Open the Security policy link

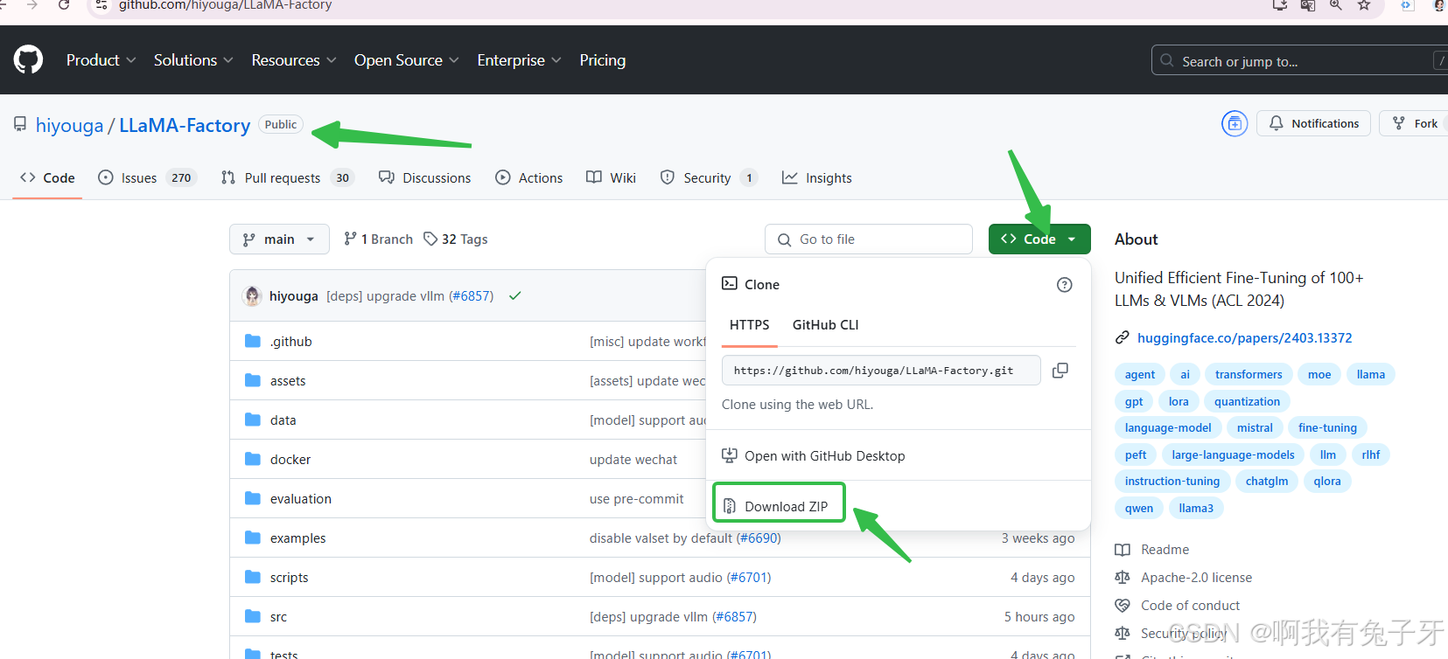pos(1184,633)
